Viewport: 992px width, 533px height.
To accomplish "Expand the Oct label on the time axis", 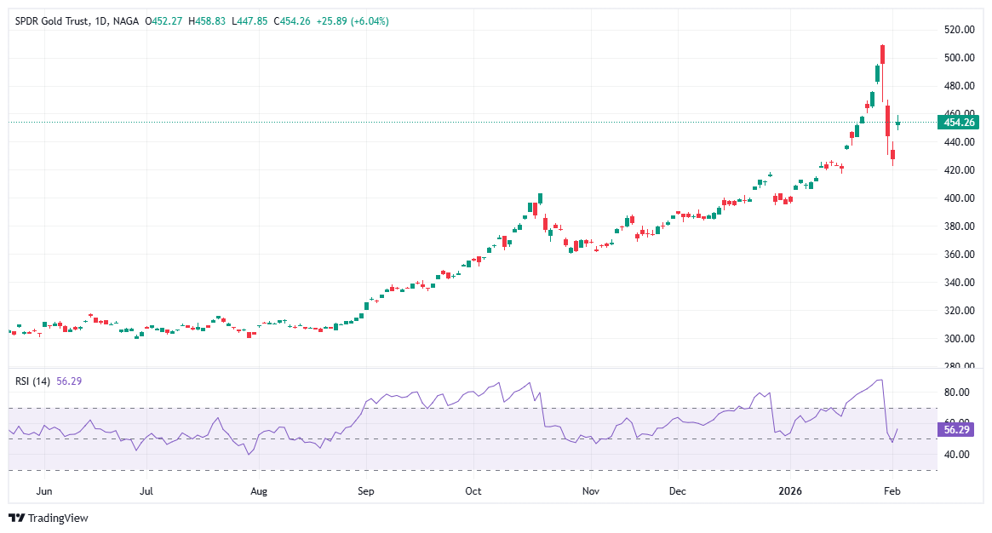I will click(x=472, y=491).
